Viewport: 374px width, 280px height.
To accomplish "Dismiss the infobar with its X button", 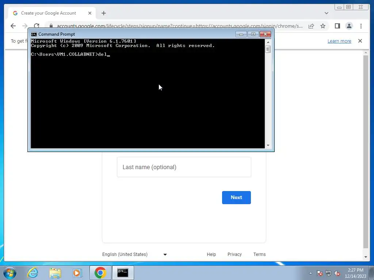I will 360,41.
